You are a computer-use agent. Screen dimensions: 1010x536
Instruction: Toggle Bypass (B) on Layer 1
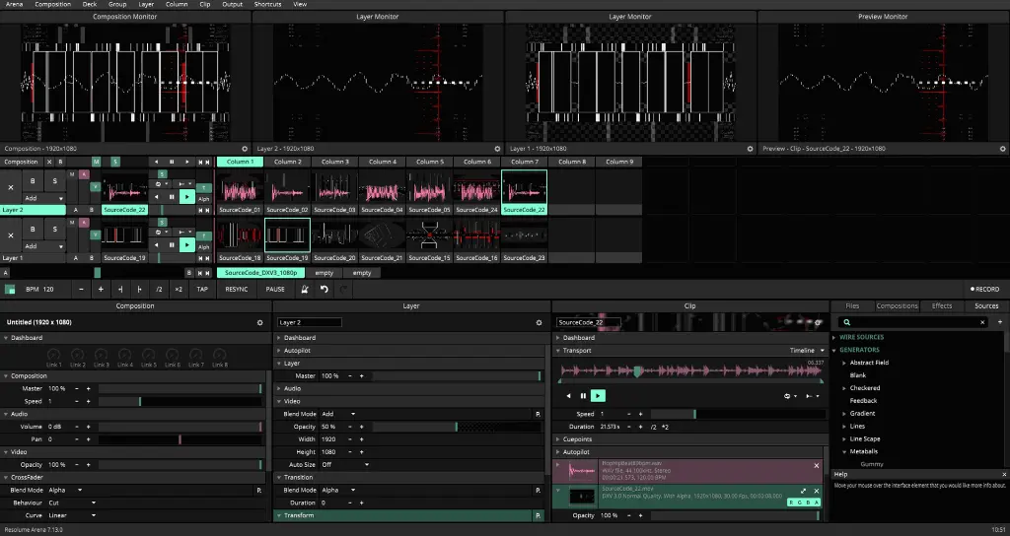coord(33,230)
